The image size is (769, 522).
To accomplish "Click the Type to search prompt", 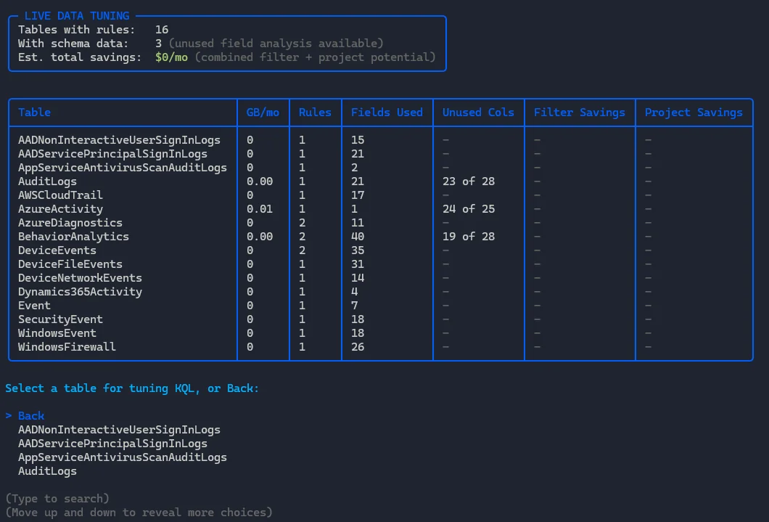I will [57, 499].
